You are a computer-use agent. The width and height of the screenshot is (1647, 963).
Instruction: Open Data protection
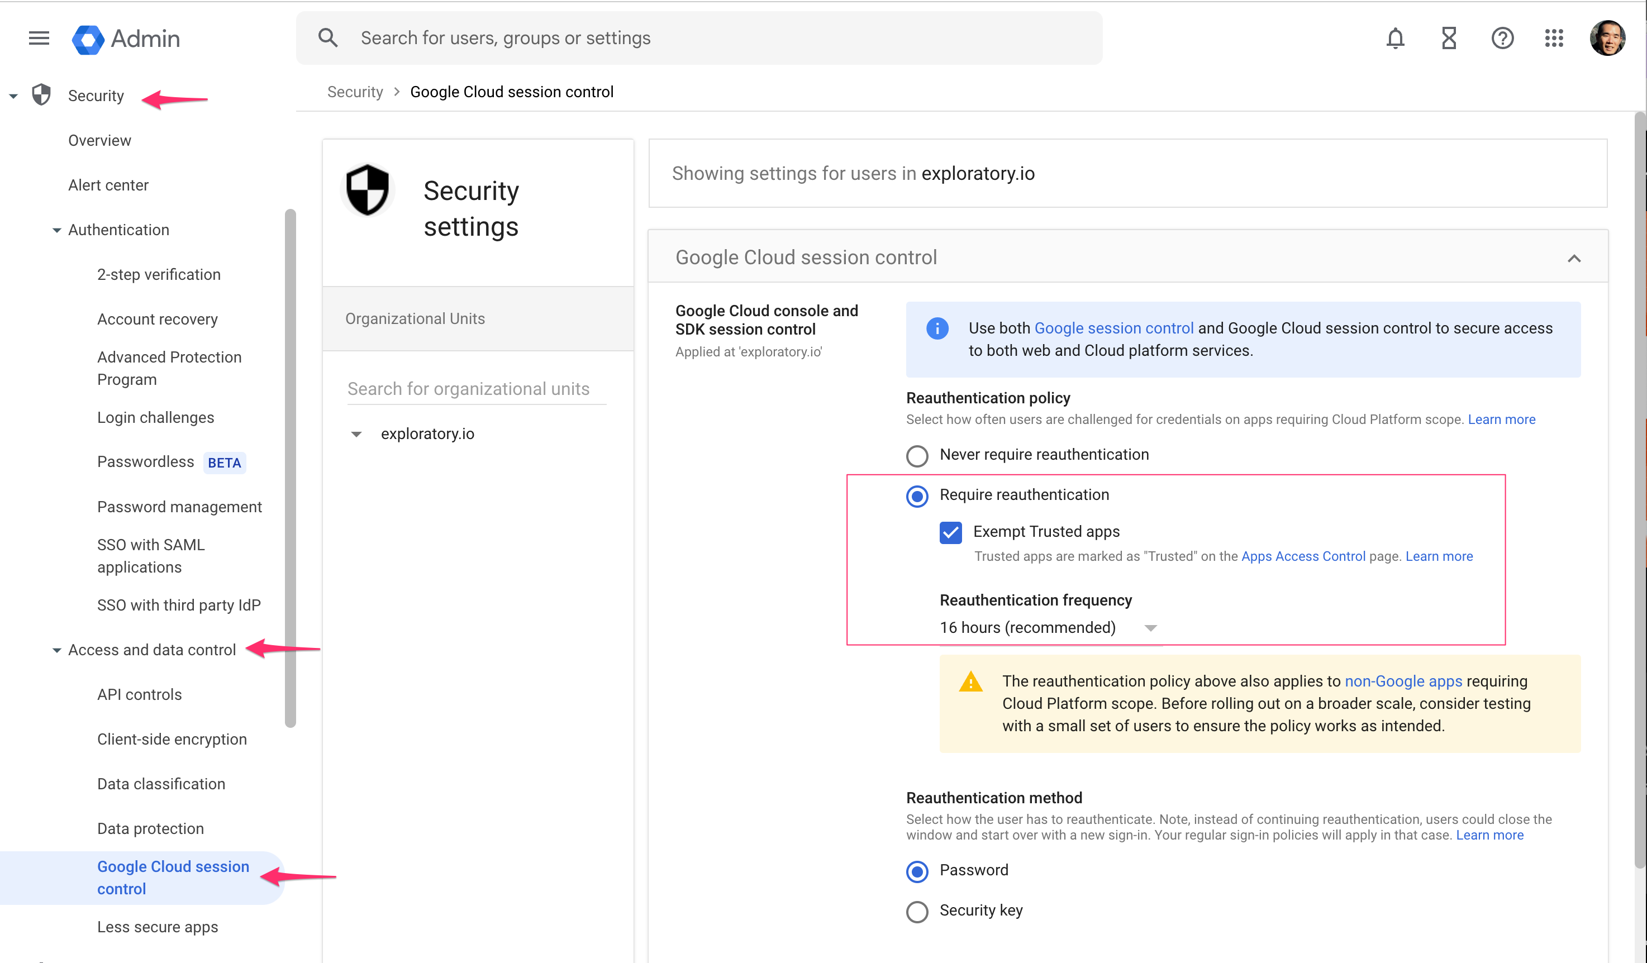coord(150,828)
